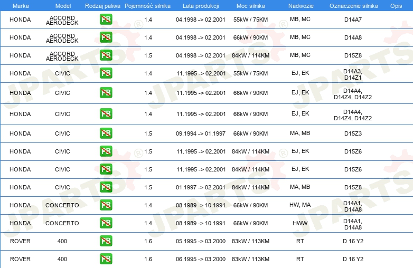Click fuel icon in Rover 400 06.1995 row
Screen dimensions: 413x268
(x=106, y=259)
